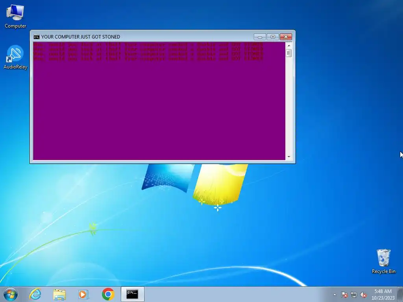This screenshot has width=403, height=302.
Task: Open the Recycle Bin icon
Action: pos(383,261)
